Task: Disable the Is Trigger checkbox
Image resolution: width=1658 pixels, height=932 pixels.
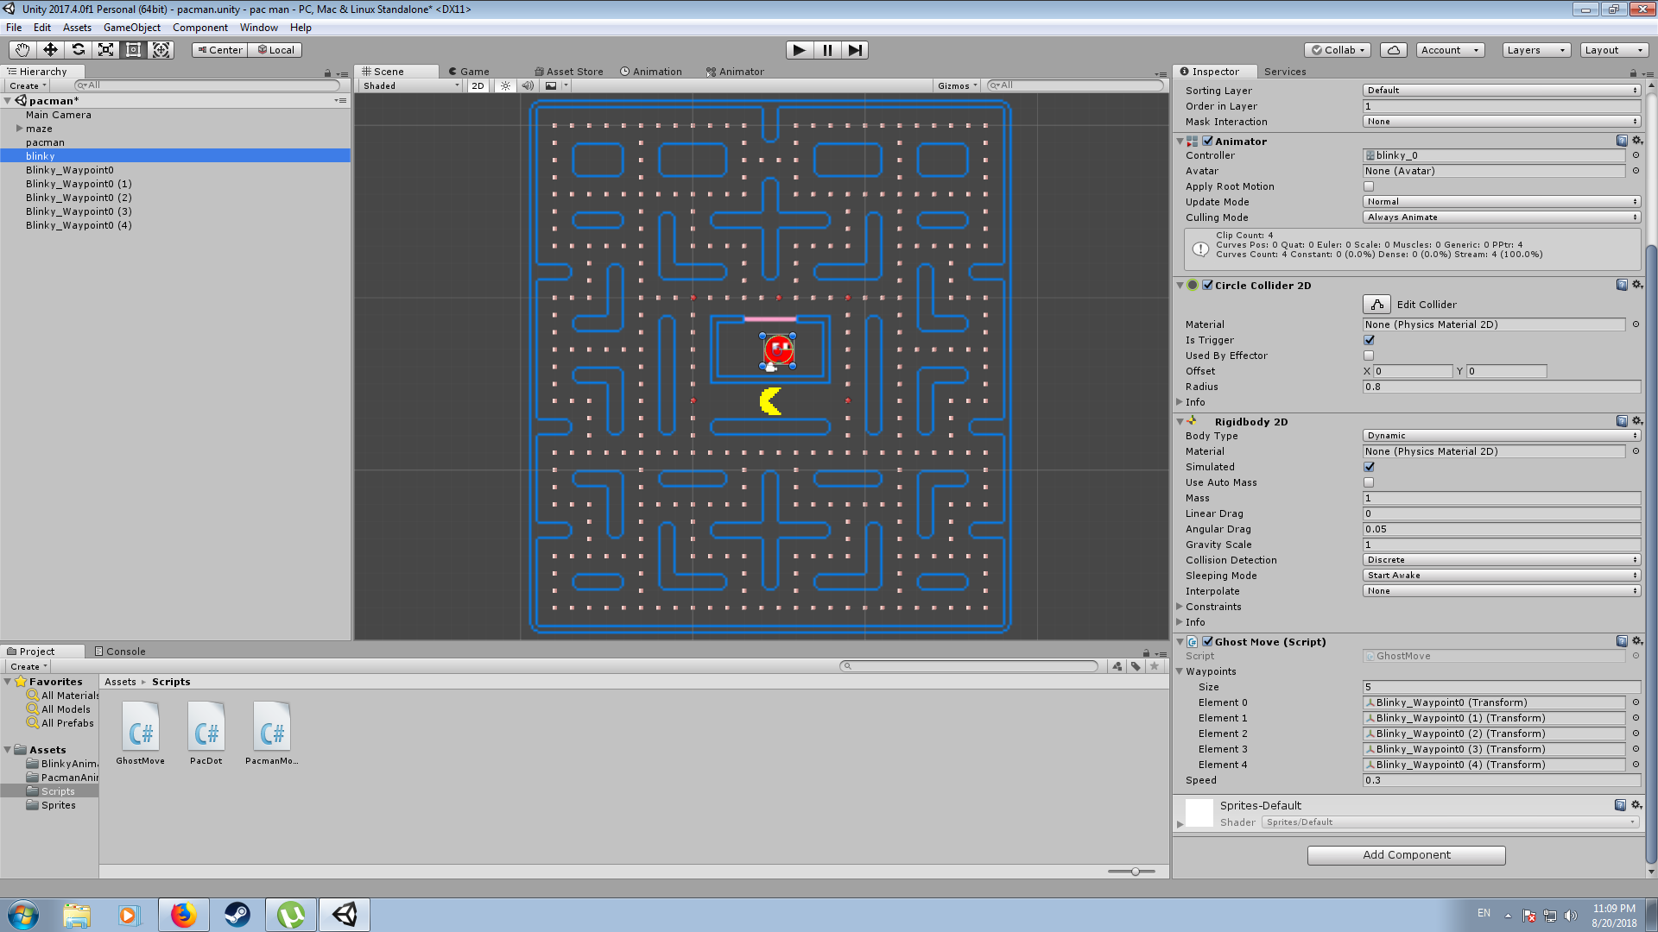Action: [1368, 339]
